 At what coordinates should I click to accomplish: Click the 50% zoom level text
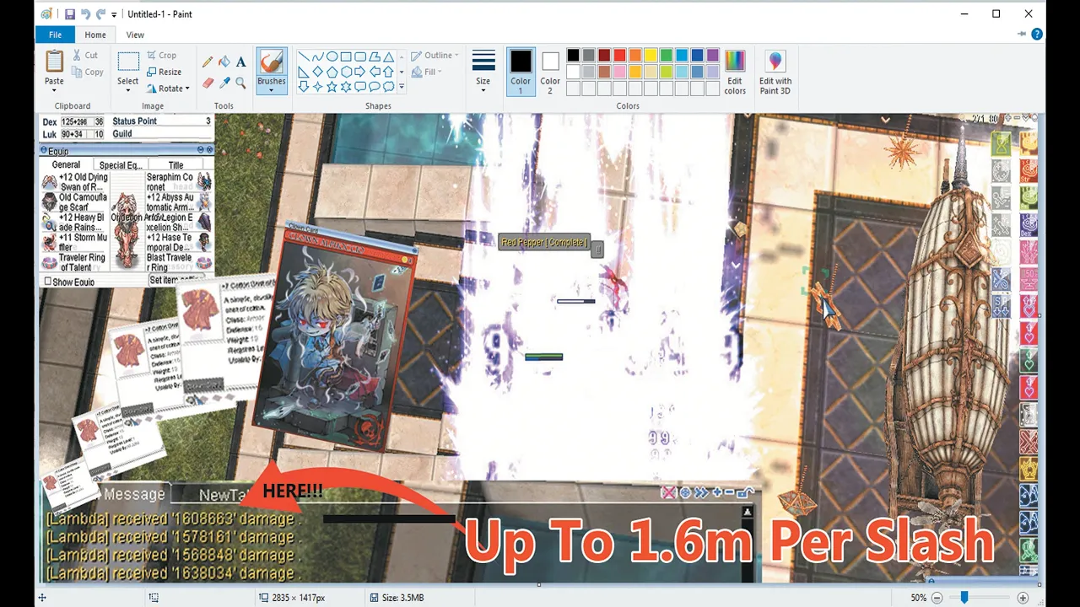pyautogui.click(x=918, y=598)
